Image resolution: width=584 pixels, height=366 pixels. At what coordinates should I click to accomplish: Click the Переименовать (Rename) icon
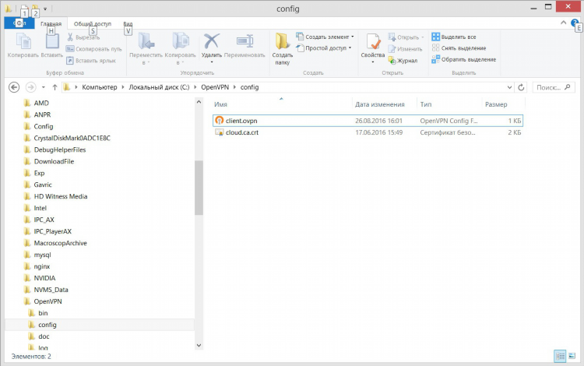point(245,41)
